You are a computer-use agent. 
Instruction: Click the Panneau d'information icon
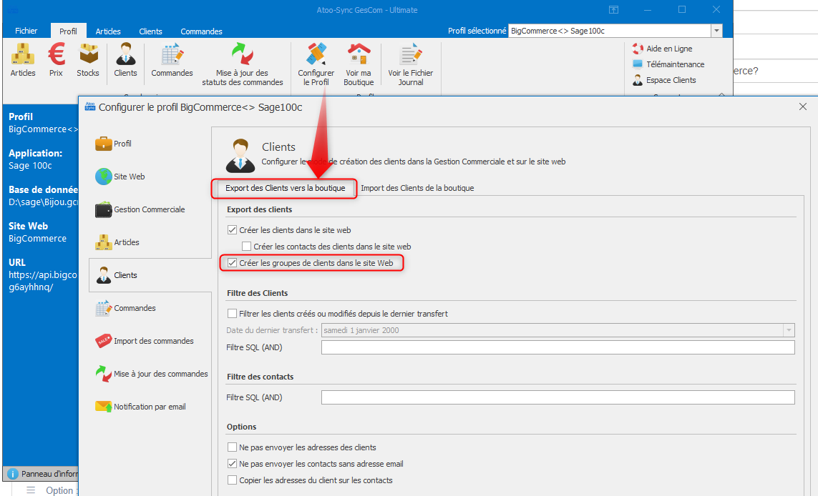point(13,474)
